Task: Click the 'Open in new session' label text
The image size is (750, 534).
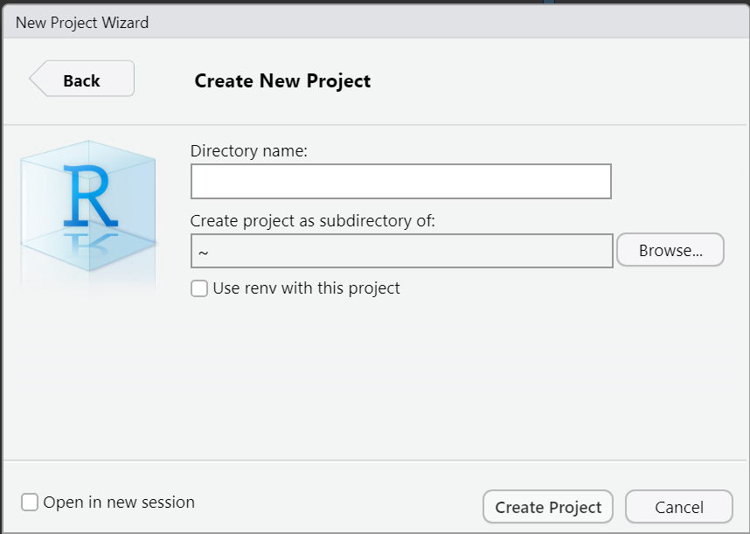Action: pos(119,503)
